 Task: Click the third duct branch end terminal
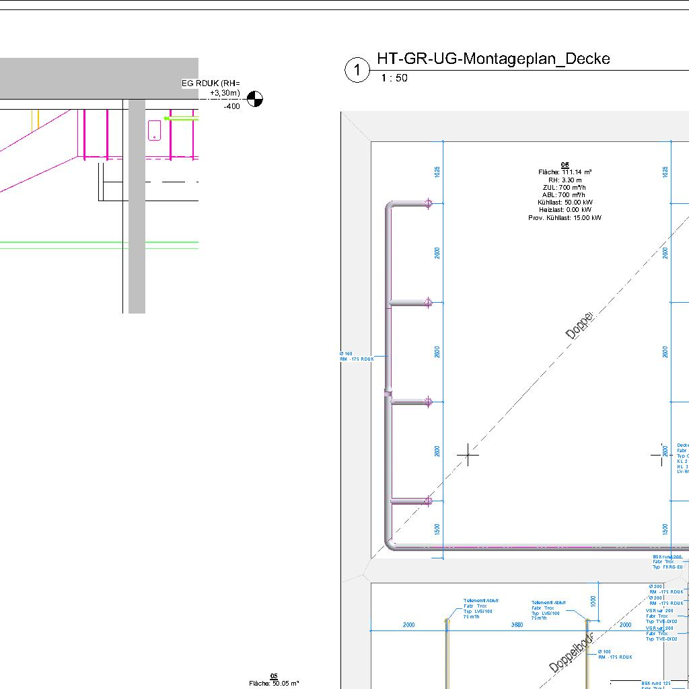tap(427, 402)
